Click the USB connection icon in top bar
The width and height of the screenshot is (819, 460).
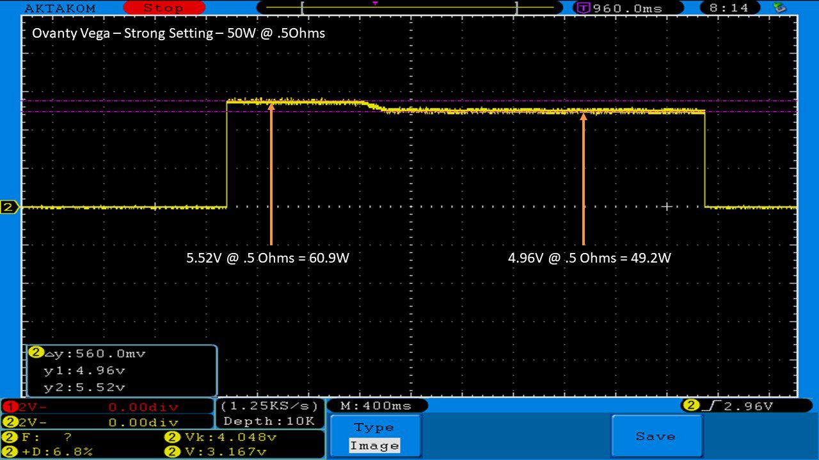[x=779, y=8]
